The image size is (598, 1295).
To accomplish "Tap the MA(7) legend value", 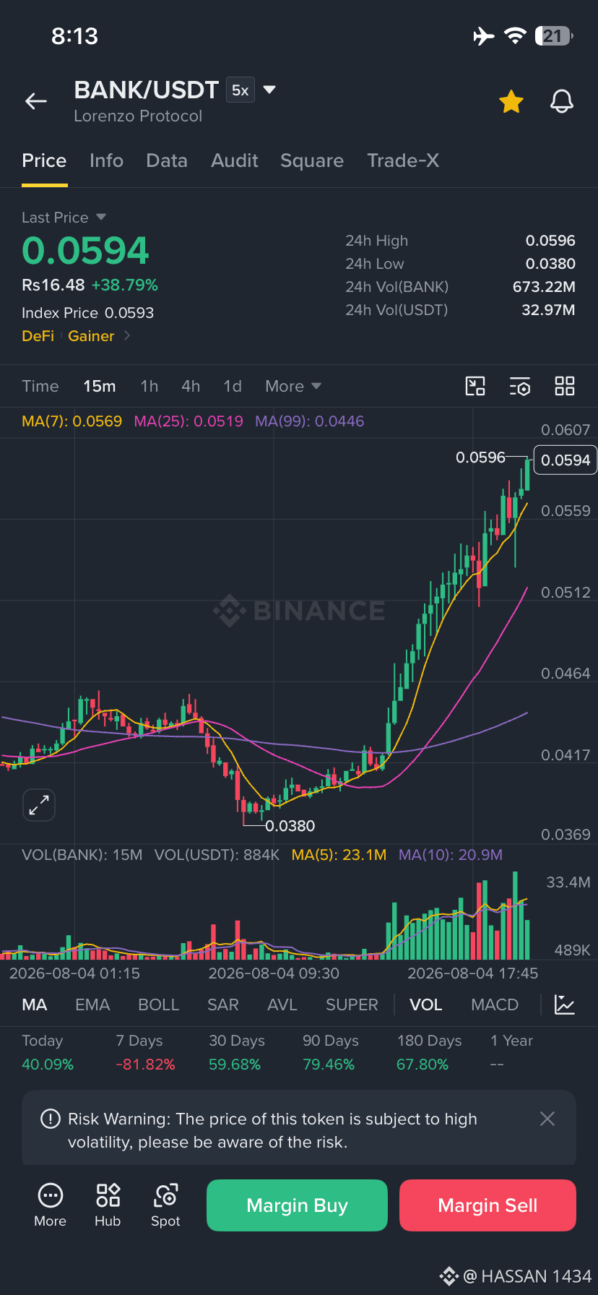I will (x=72, y=421).
